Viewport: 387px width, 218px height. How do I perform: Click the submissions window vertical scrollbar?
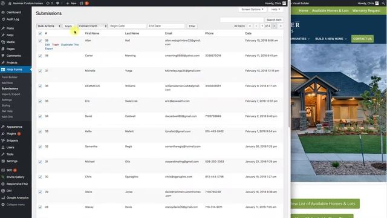(x=289, y=67)
